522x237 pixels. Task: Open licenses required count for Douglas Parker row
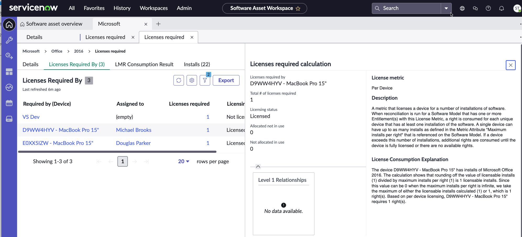click(208, 143)
